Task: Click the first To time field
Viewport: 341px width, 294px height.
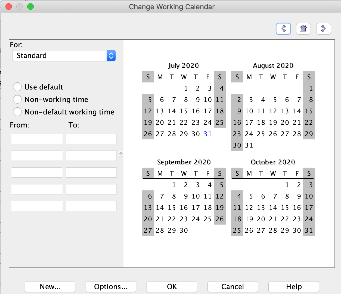Action: (91, 139)
